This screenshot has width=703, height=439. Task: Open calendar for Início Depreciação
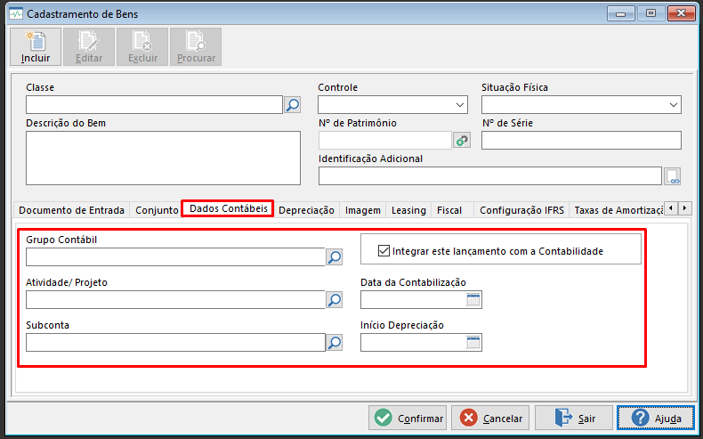[473, 343]
